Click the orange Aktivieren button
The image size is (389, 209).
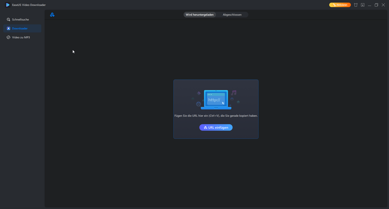pyautogui.click(x=340, y=5)
